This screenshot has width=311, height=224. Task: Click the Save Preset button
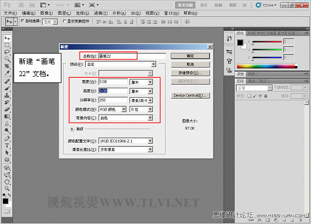click(x=190, y=73)
